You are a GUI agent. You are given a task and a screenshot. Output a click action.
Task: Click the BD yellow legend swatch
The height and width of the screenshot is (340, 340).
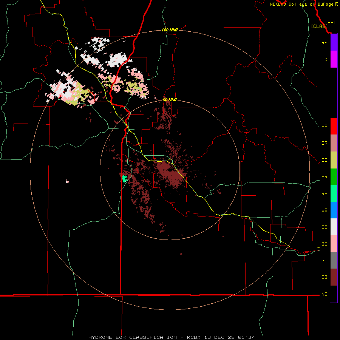[334, 160]
